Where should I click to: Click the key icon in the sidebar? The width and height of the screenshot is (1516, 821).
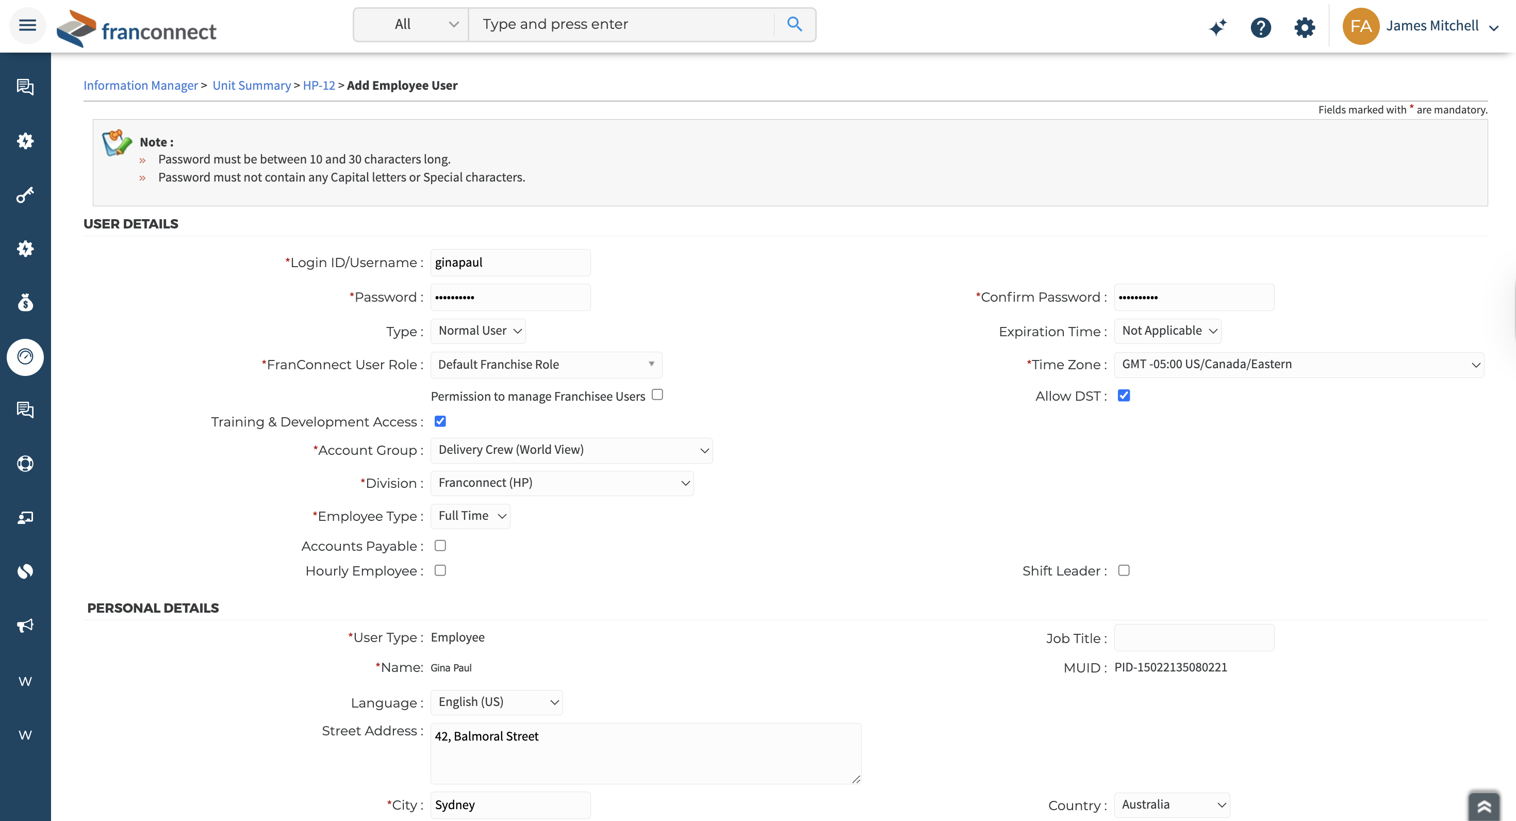pos(25,195)
